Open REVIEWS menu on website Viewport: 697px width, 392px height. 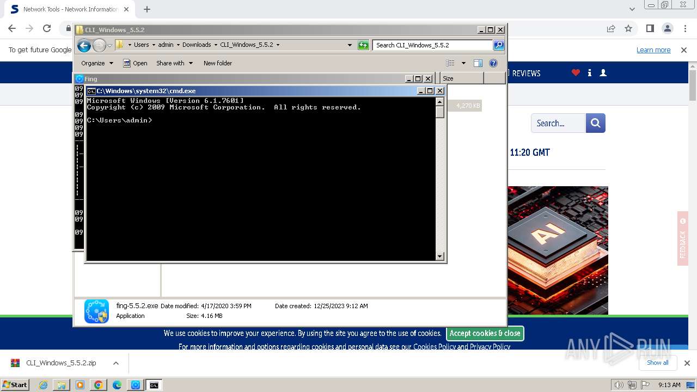click(x=526, y=73)
